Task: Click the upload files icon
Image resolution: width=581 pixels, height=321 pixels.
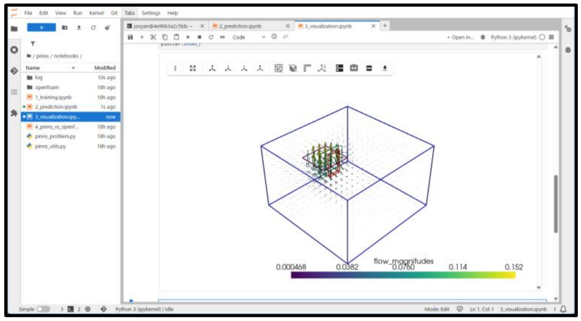Action: point(79,28)
